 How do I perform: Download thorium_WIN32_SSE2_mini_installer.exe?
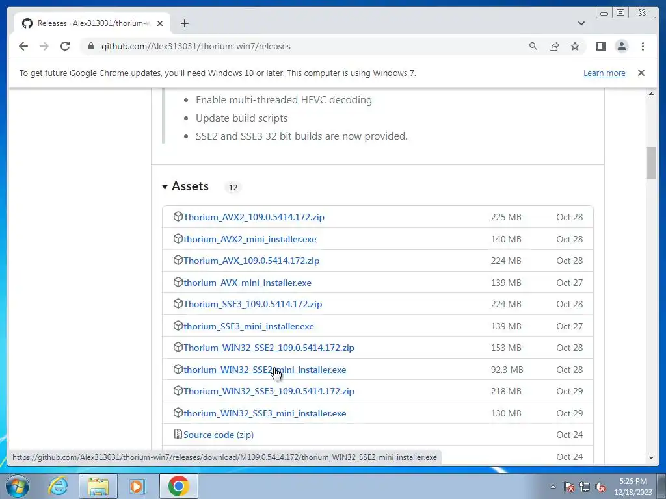tap(265, 370)
